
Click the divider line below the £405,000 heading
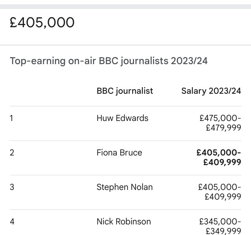[x=125, y=45]
